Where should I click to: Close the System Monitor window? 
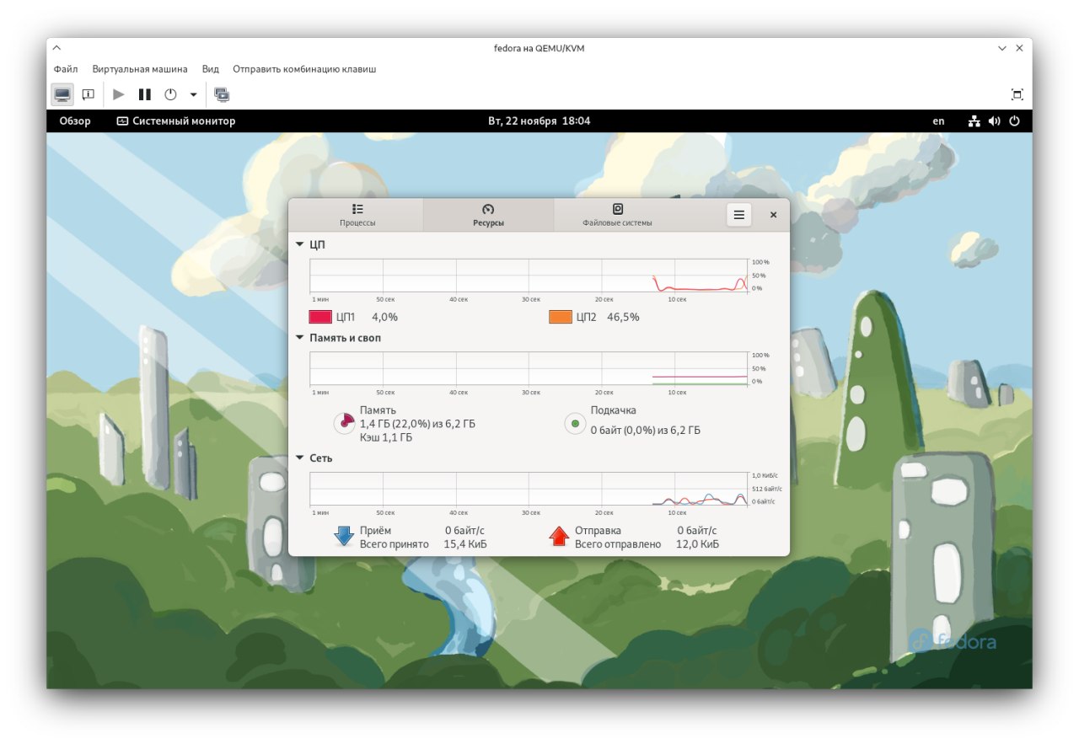[773, 215]
